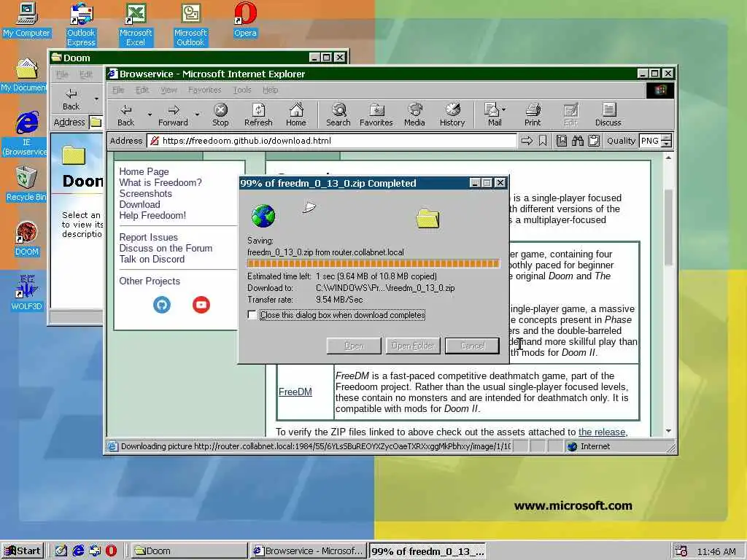Launch Opera from the quick launch bar

click(111, 551)
